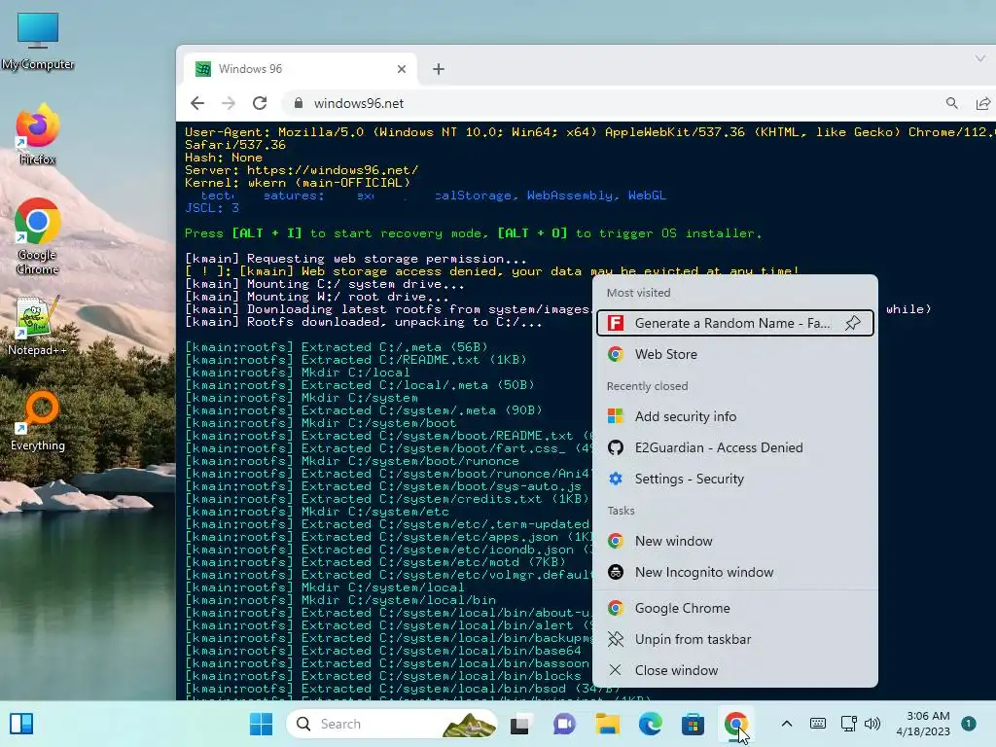This screenshot has height=747, width=996.
Task: Open My Computer desktop icon
Action: (x=38, y=41)
